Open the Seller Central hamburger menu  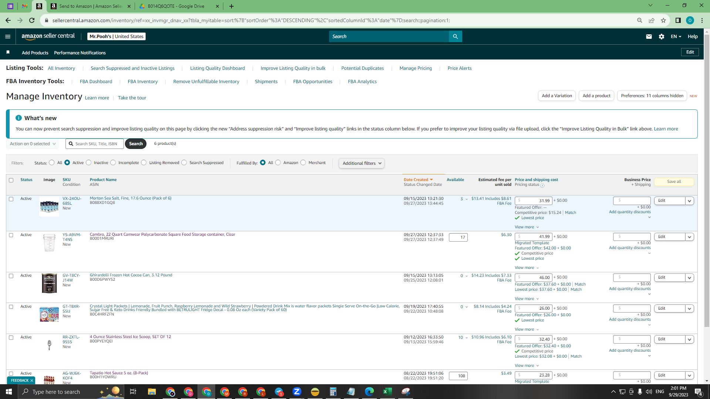(8, 37)
